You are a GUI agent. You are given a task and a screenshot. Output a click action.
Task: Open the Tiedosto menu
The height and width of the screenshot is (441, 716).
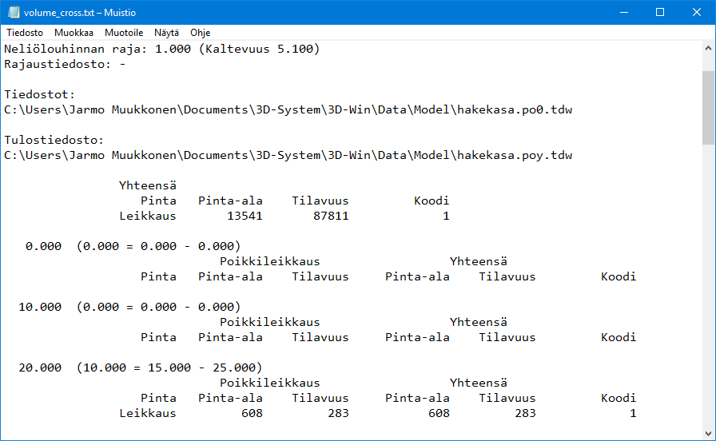[x=25, y=33]
